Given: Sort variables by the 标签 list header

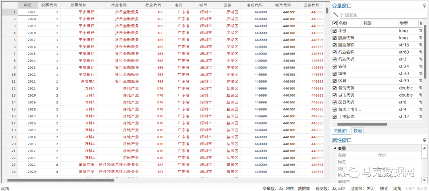Looking at the screenshot, I should click(380, 23).
